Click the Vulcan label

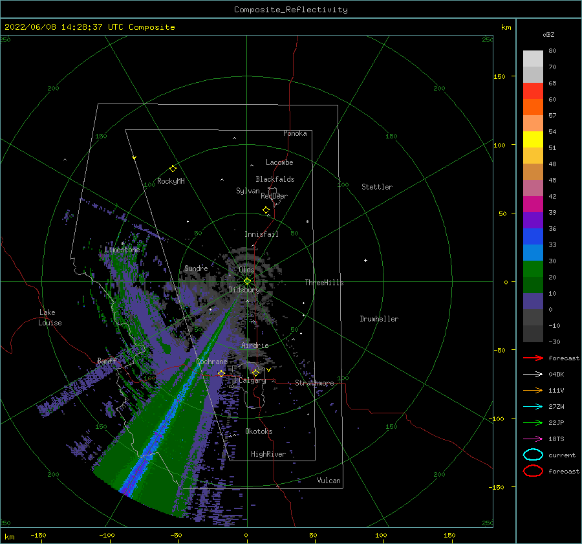[329, 481]
